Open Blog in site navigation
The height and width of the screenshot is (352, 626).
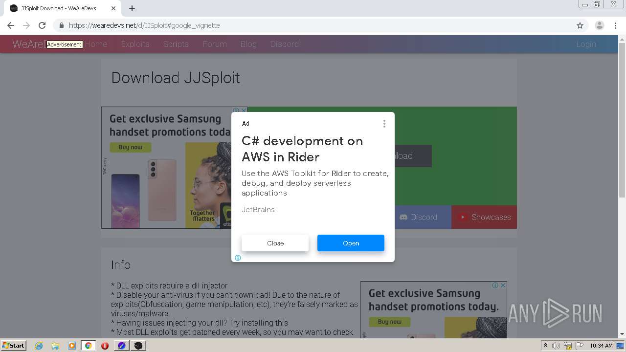248,44
